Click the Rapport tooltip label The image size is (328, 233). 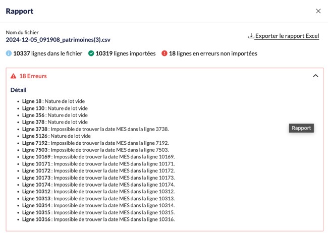point(301,128)
